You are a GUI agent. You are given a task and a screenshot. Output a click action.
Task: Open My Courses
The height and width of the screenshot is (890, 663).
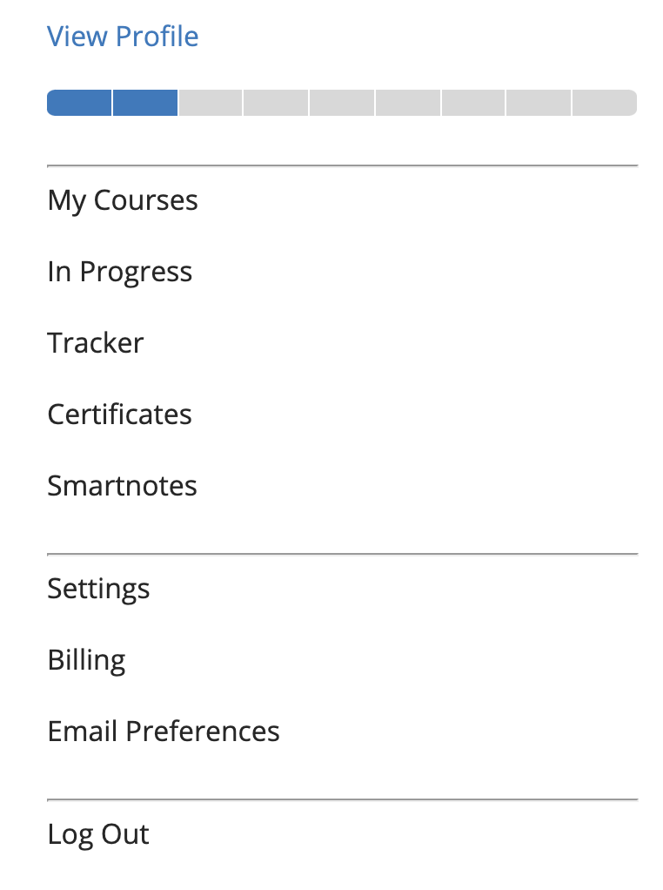tap(123, 200)
